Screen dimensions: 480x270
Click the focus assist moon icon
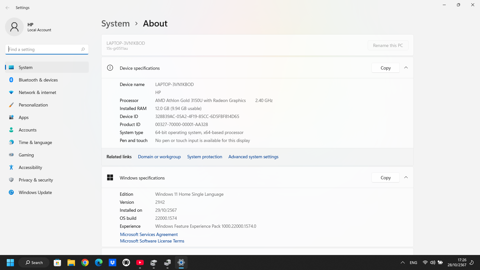471,262
